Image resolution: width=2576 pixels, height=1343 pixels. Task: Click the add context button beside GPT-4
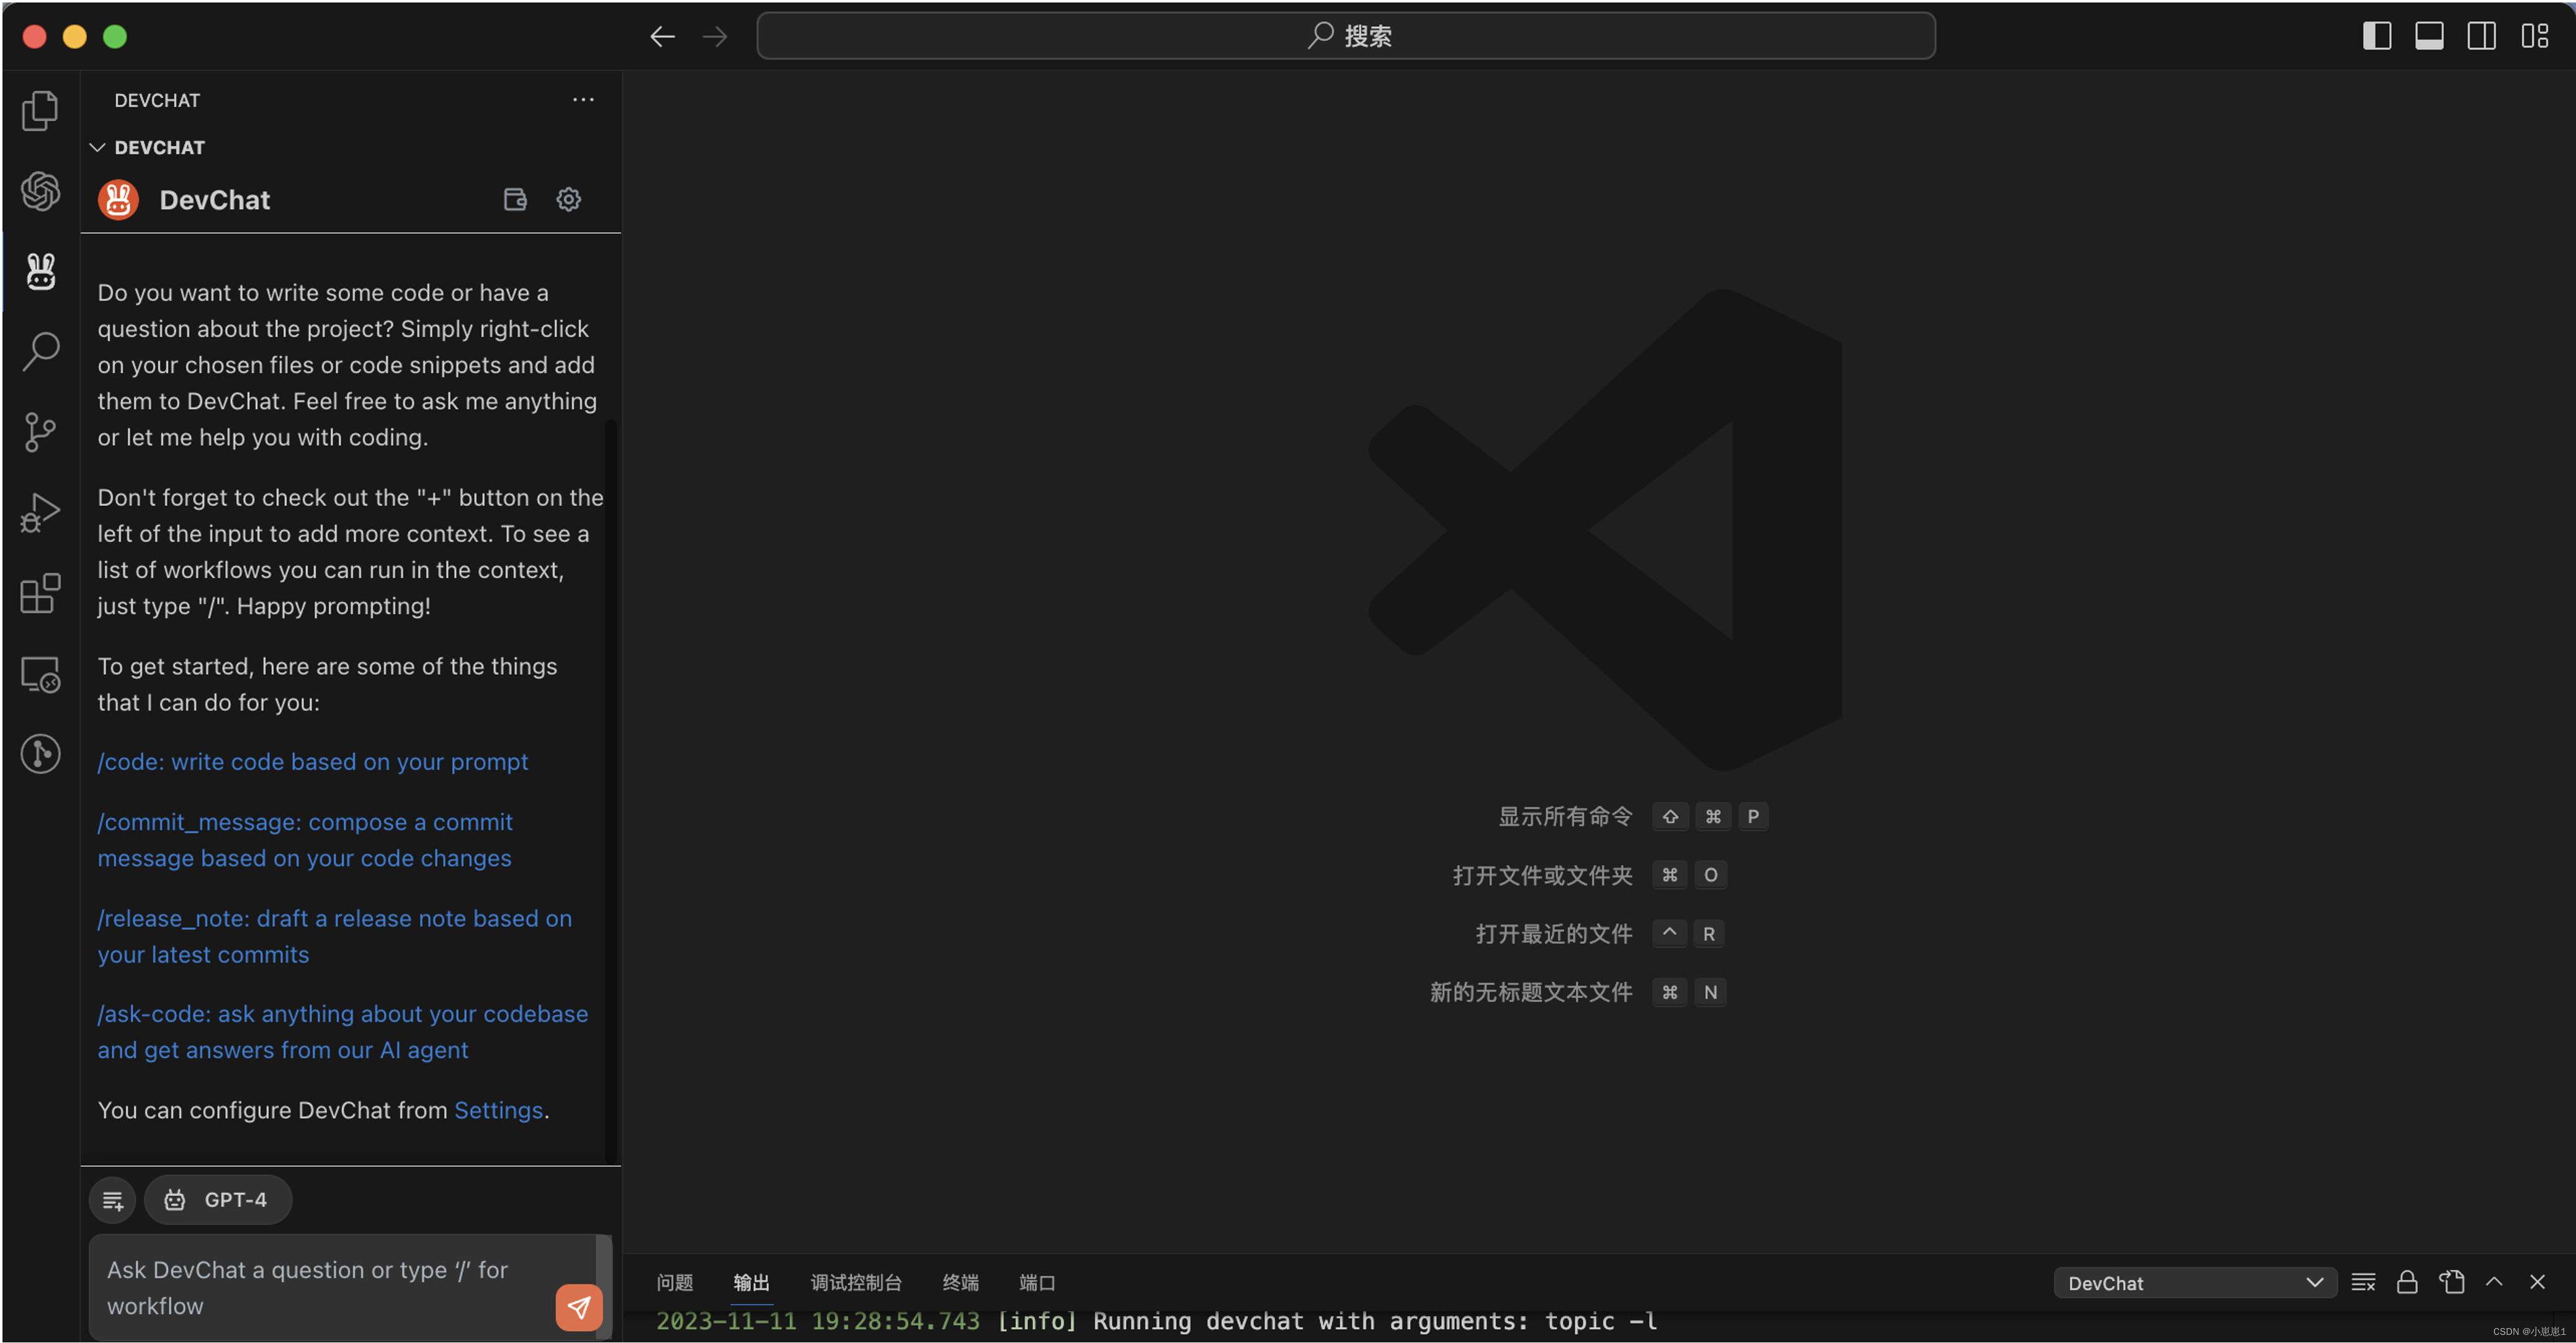[x=112, y=1199]
